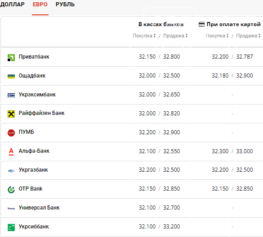
Task: Click the Приватбанк logo icon
Action: (11, 58)
